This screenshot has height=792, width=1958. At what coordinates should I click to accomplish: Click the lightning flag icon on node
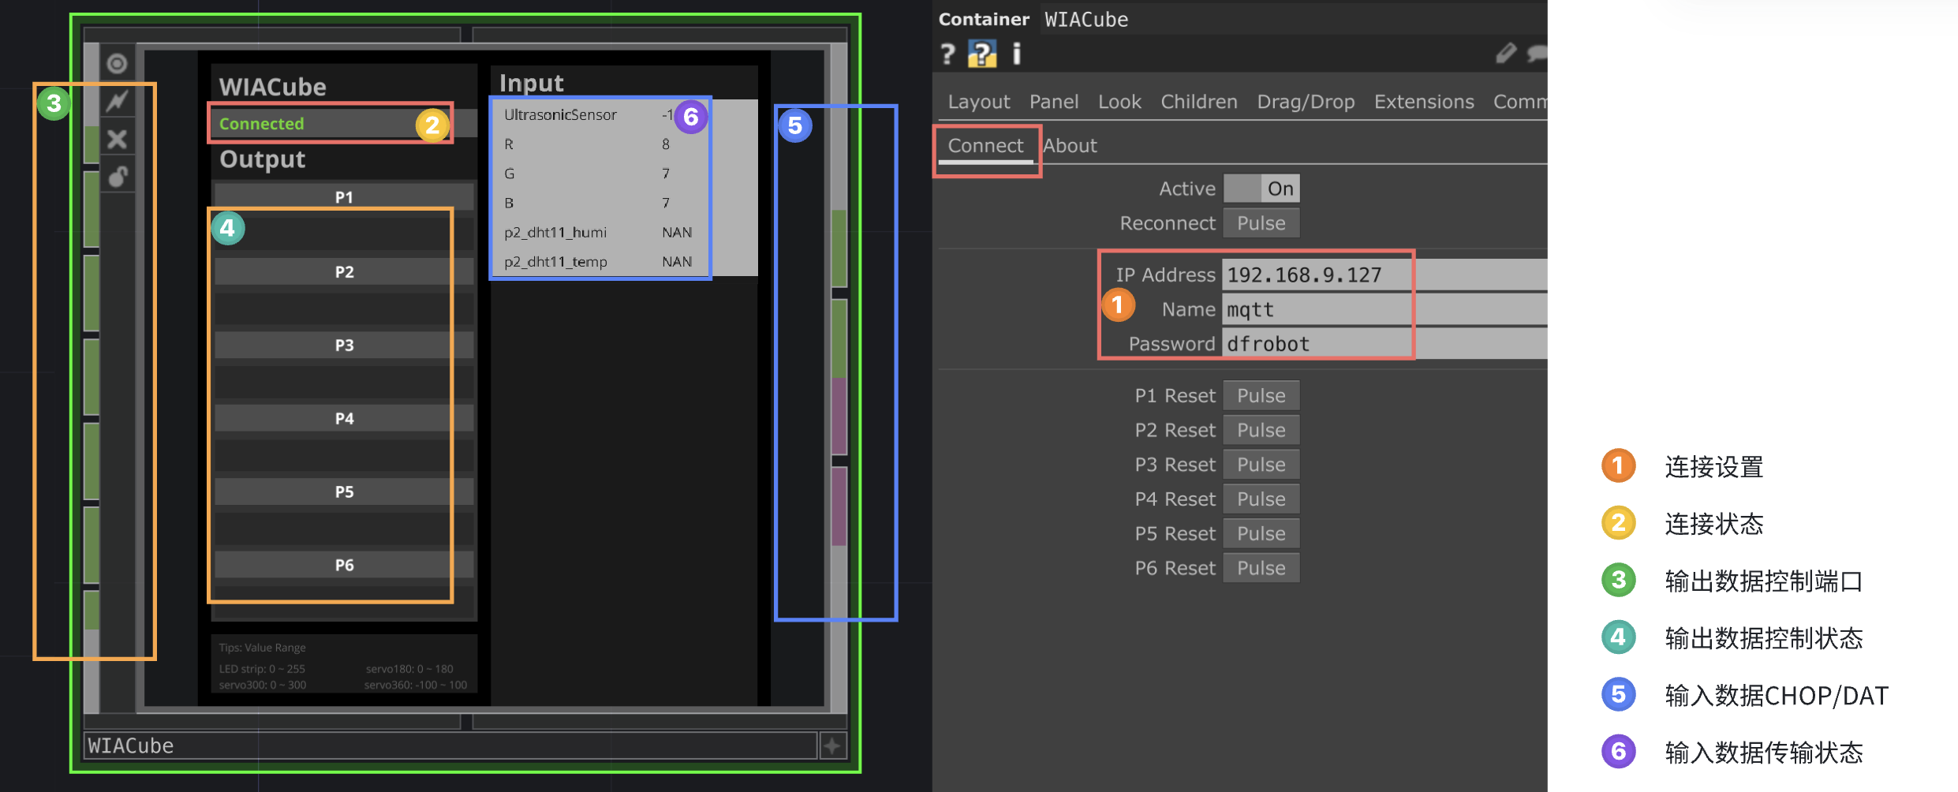pyautogui.click(x=117, y=101)
